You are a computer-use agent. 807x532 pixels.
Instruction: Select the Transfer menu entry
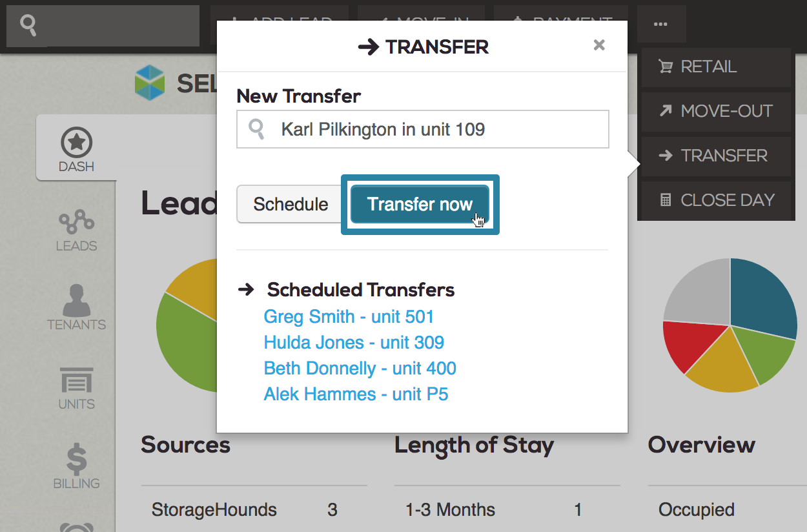pos(716,156)
